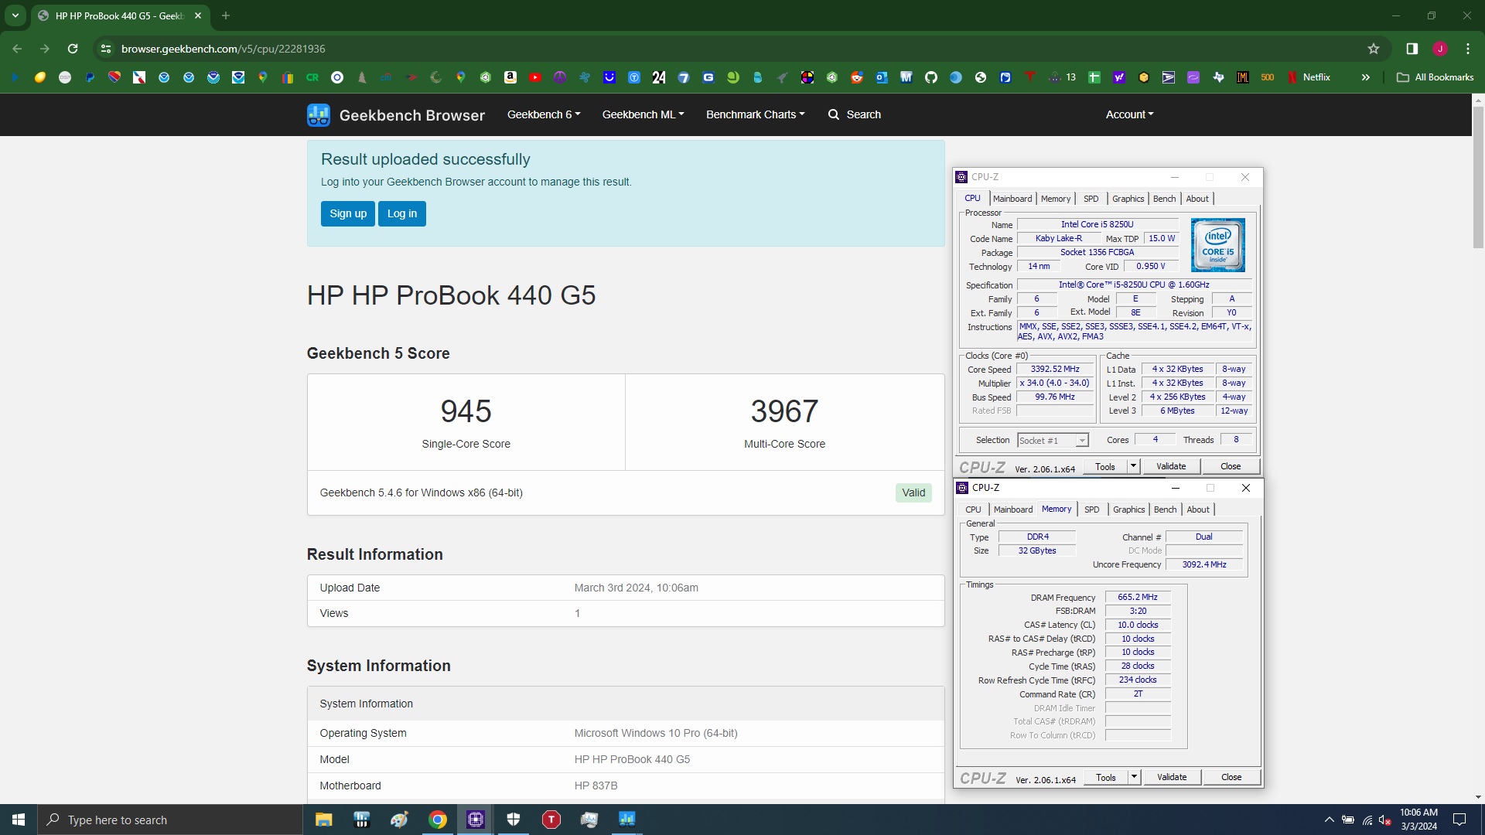Open the Socket #1 selection combo box
Image resolution: width=1485 pixels, height=835 pixels.
(x=1053, y=441)
